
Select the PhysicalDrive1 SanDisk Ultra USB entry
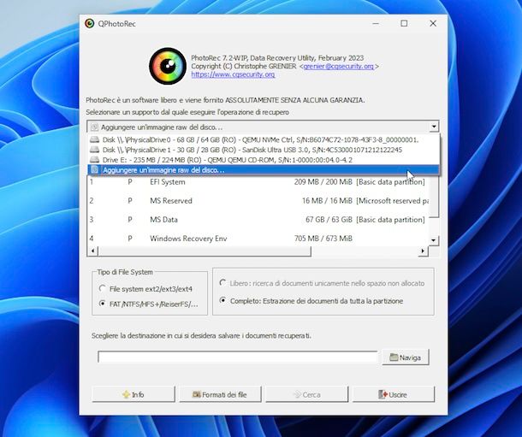tap(264, 150)
